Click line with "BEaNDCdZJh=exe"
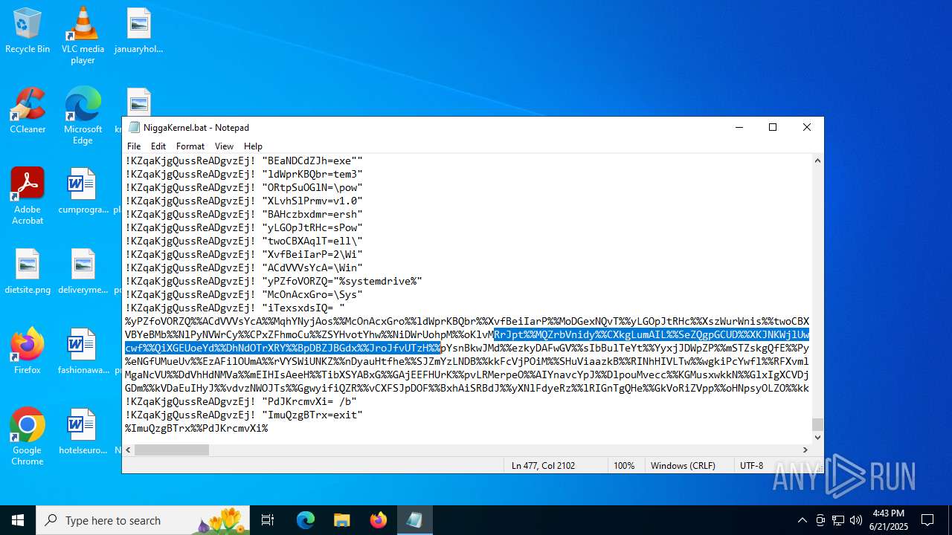The image size is (952, 535). click(244, 160)
